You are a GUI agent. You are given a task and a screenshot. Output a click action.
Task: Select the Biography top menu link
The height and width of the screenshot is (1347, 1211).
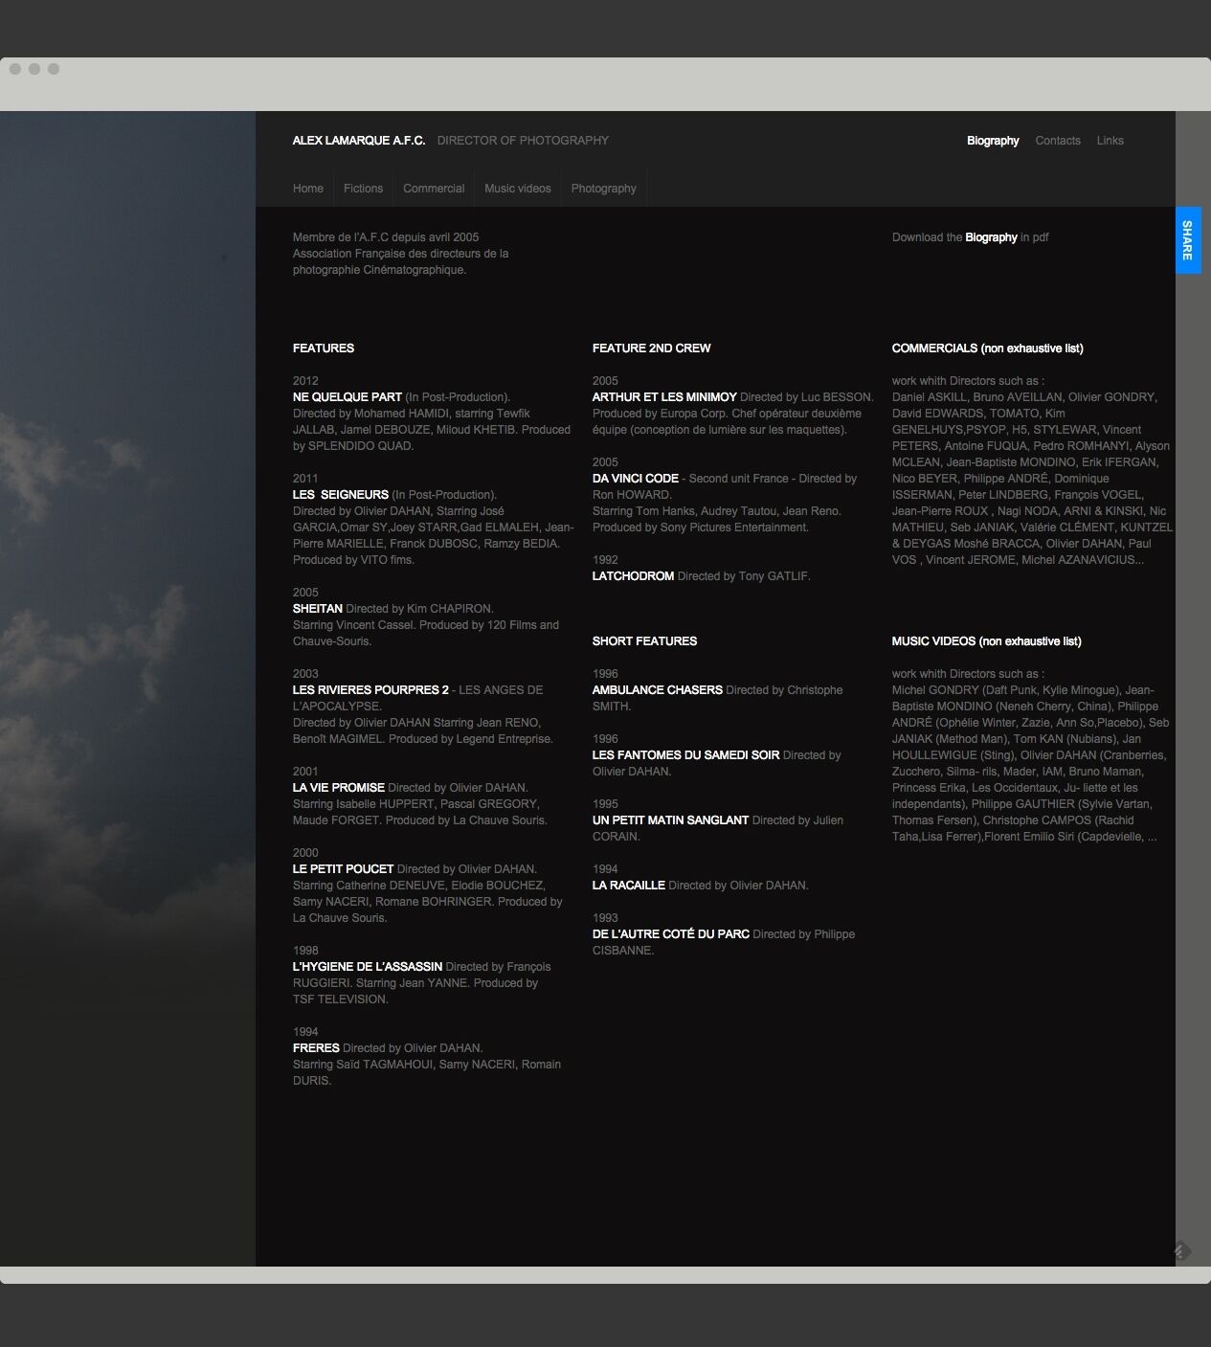click(993, 141)
